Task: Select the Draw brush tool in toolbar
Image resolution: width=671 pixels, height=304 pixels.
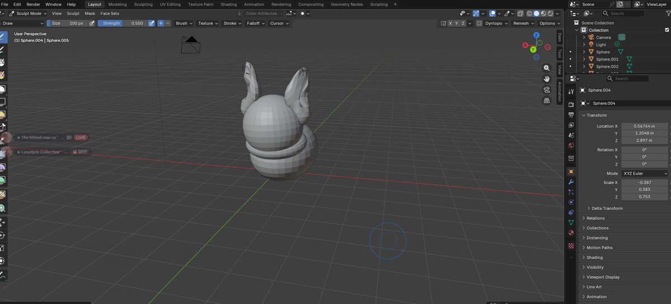Action: click(x=2, y=37)
